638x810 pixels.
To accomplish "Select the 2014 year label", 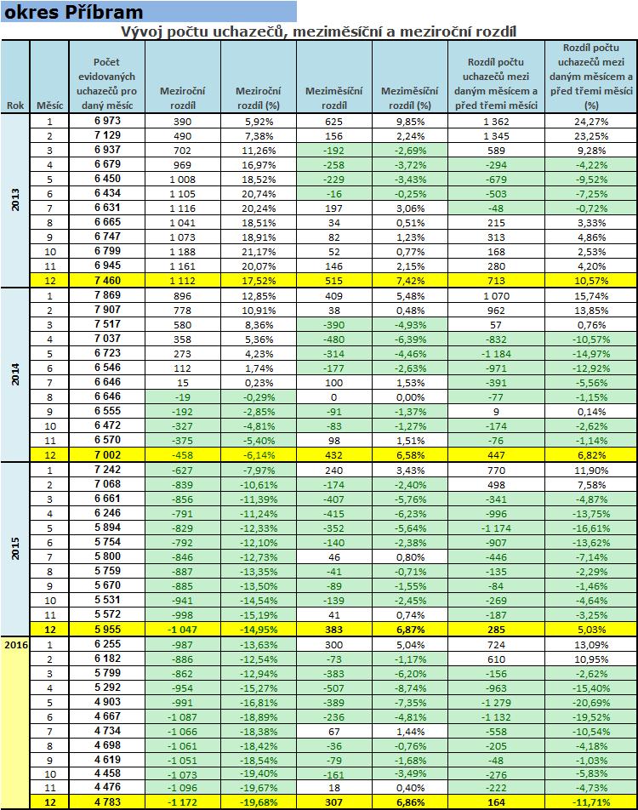I will 15,374.
